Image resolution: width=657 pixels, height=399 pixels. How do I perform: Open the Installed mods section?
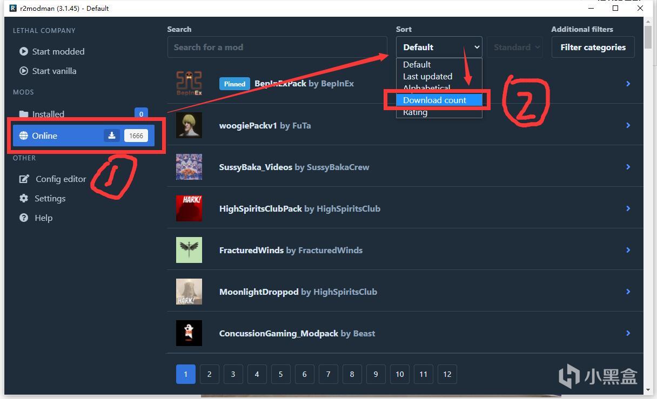tap(84, 114)
